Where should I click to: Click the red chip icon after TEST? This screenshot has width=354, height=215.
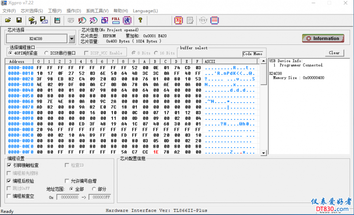(x=215, y=20)
